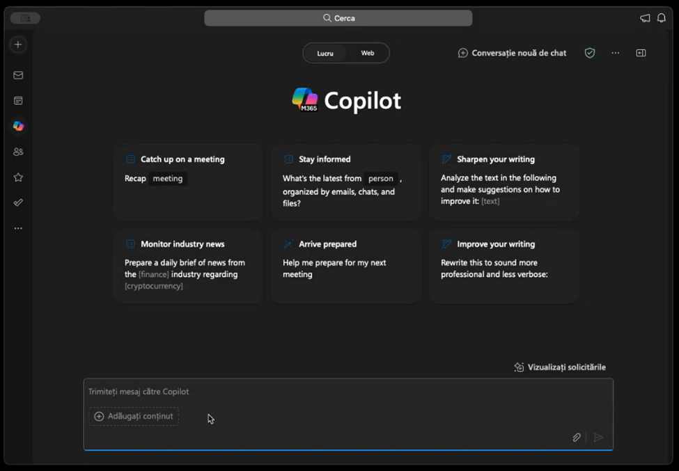The width and height of the screenshot is (679, 471).
Task: Switch to the Web tab
Action: (x=367, y=53)
